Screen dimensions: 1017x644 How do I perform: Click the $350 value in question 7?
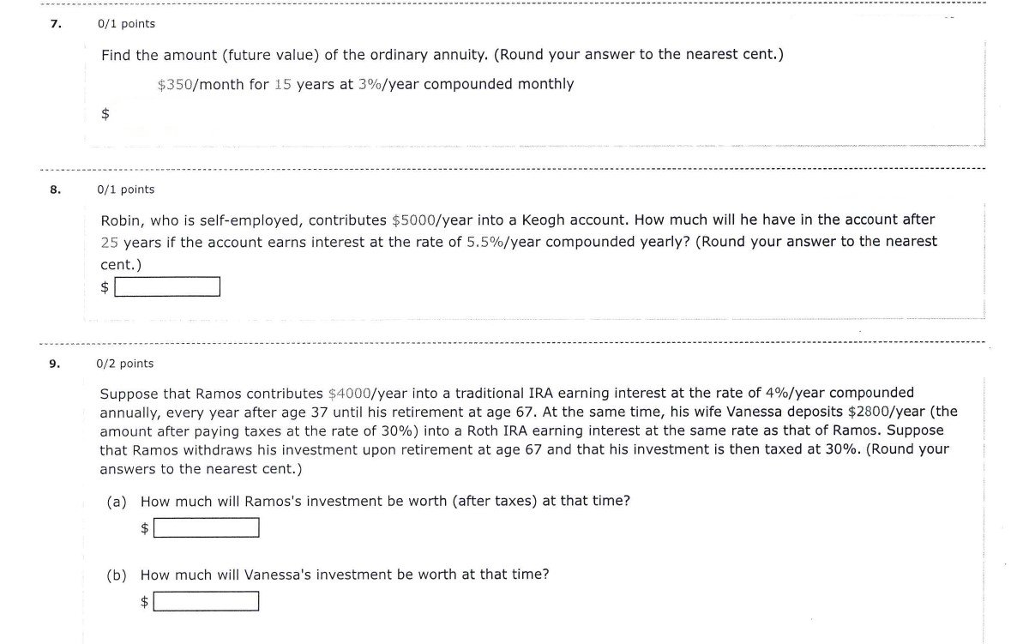click(176, 84)
